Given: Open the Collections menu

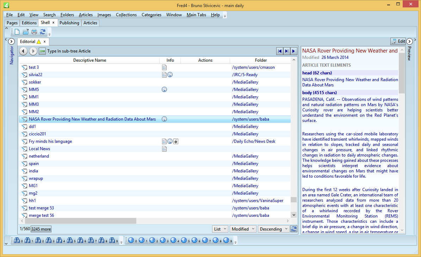Looking at the screenshot, I should [x=126, y=15].
